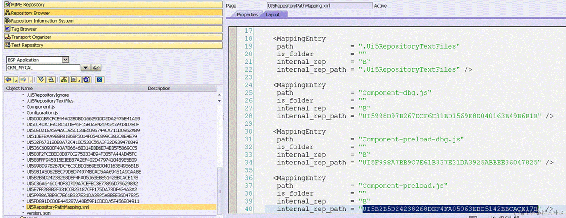Click tree scrollbar down arrow
The width and height of the screenshot is (566, 218).
pyautogui.click(x=219, y=101)
